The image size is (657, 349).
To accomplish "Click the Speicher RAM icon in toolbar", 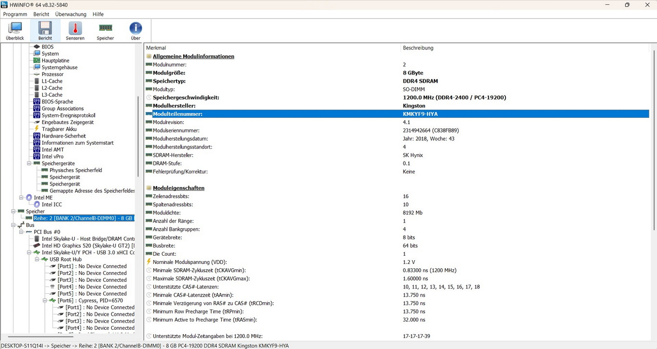I will (x=105, y=31).
